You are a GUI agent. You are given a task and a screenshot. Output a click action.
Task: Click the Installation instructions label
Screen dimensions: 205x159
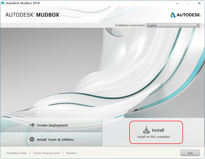point(130,25)
